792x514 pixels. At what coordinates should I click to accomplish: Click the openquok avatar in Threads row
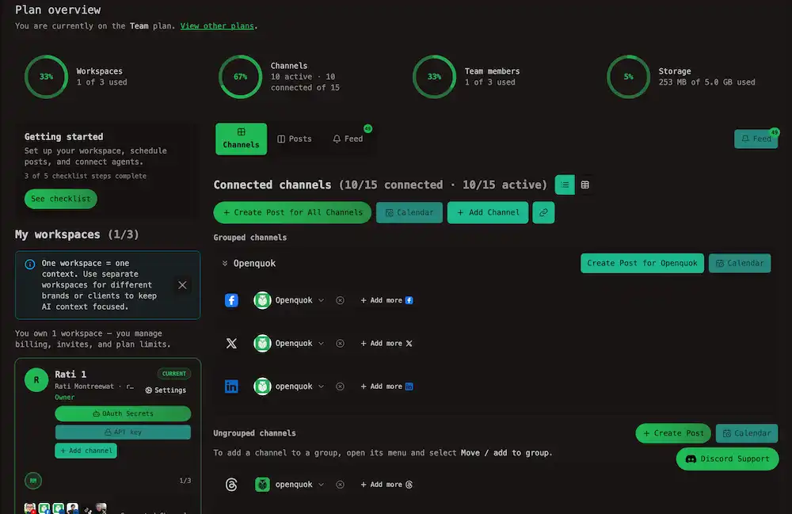262,485
